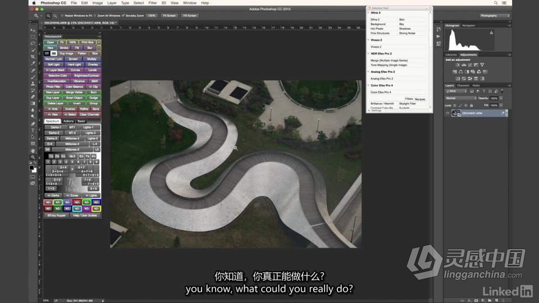Viewport: 539px width, 303px height.
Task: Select the Eraser tool
Action: tap(33, 97)
